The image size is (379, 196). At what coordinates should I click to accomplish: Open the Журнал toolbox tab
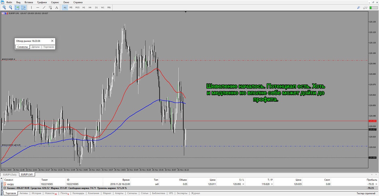pos(196,193)
